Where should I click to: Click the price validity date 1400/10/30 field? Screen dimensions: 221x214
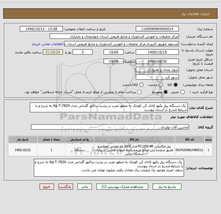pyautogui.click(x=157, y=61)
